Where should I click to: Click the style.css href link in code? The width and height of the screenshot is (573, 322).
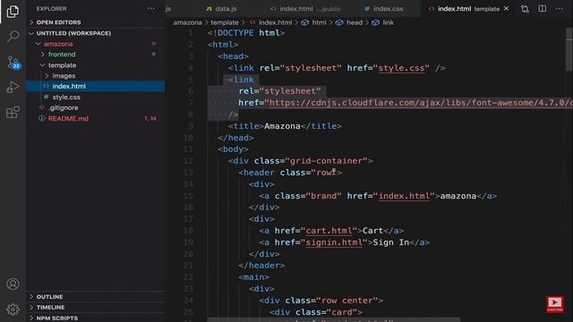pyautogui.click(x=402, y=68)
